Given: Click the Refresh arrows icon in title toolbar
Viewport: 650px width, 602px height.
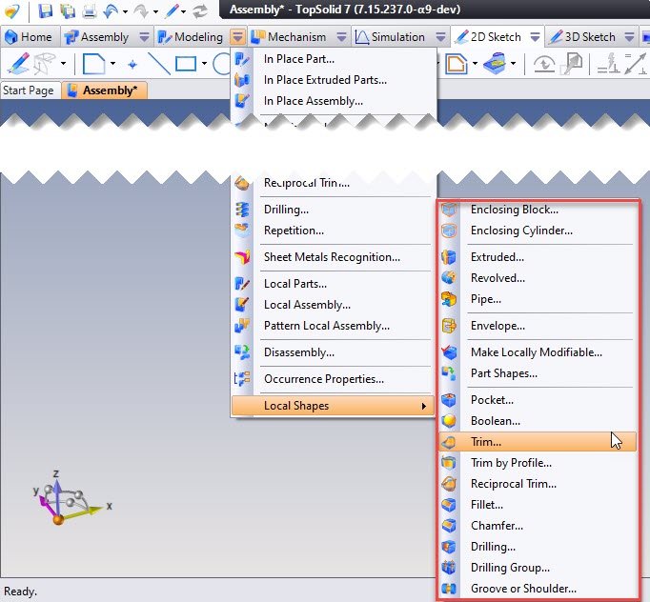Looking at the screenshot, I should (200, 11).
